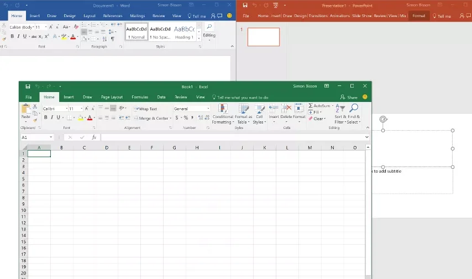Toggle Italic in Word font group

coord(18,36)
